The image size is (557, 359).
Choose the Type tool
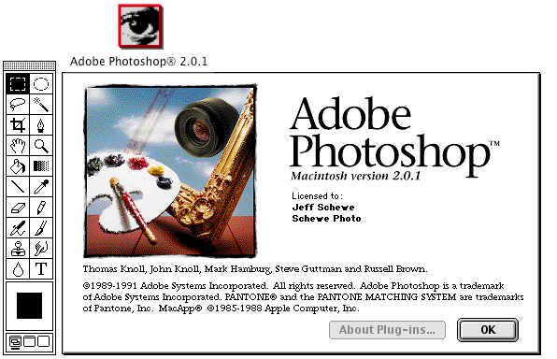(x=41, y=269)
